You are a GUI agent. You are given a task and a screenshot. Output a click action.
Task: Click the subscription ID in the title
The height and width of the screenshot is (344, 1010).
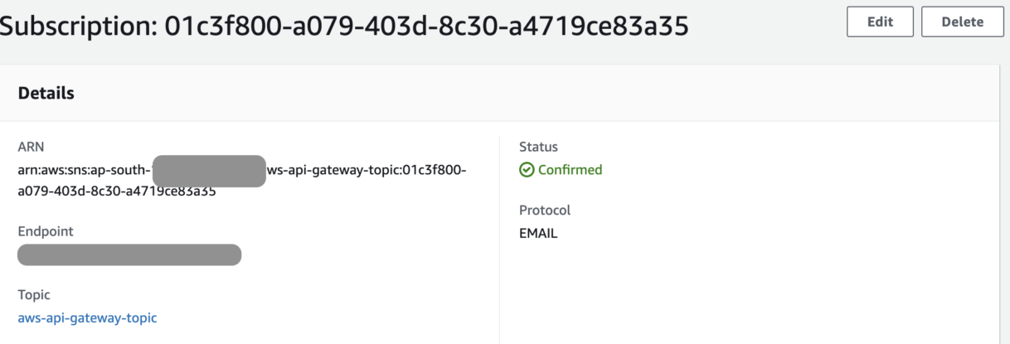coord(426,27)
